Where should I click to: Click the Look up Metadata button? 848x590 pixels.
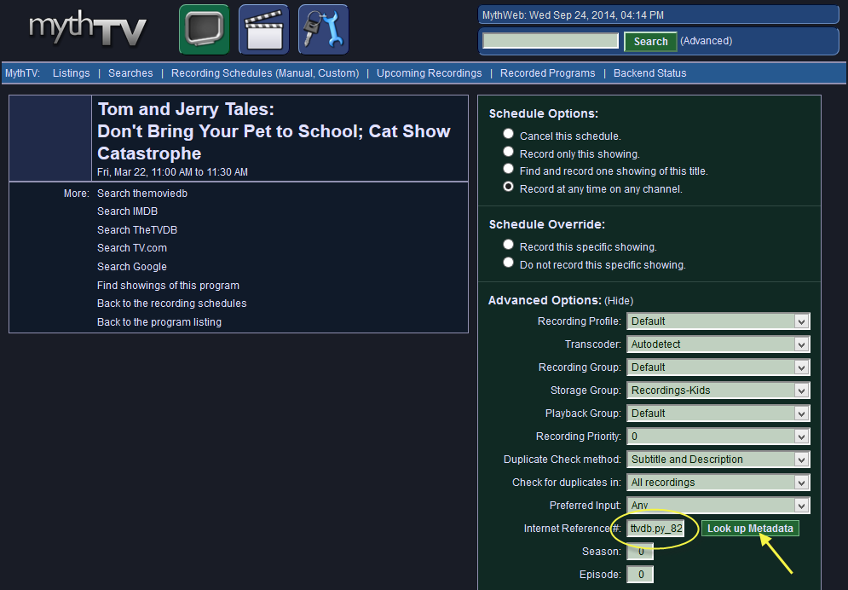(750, 529)
